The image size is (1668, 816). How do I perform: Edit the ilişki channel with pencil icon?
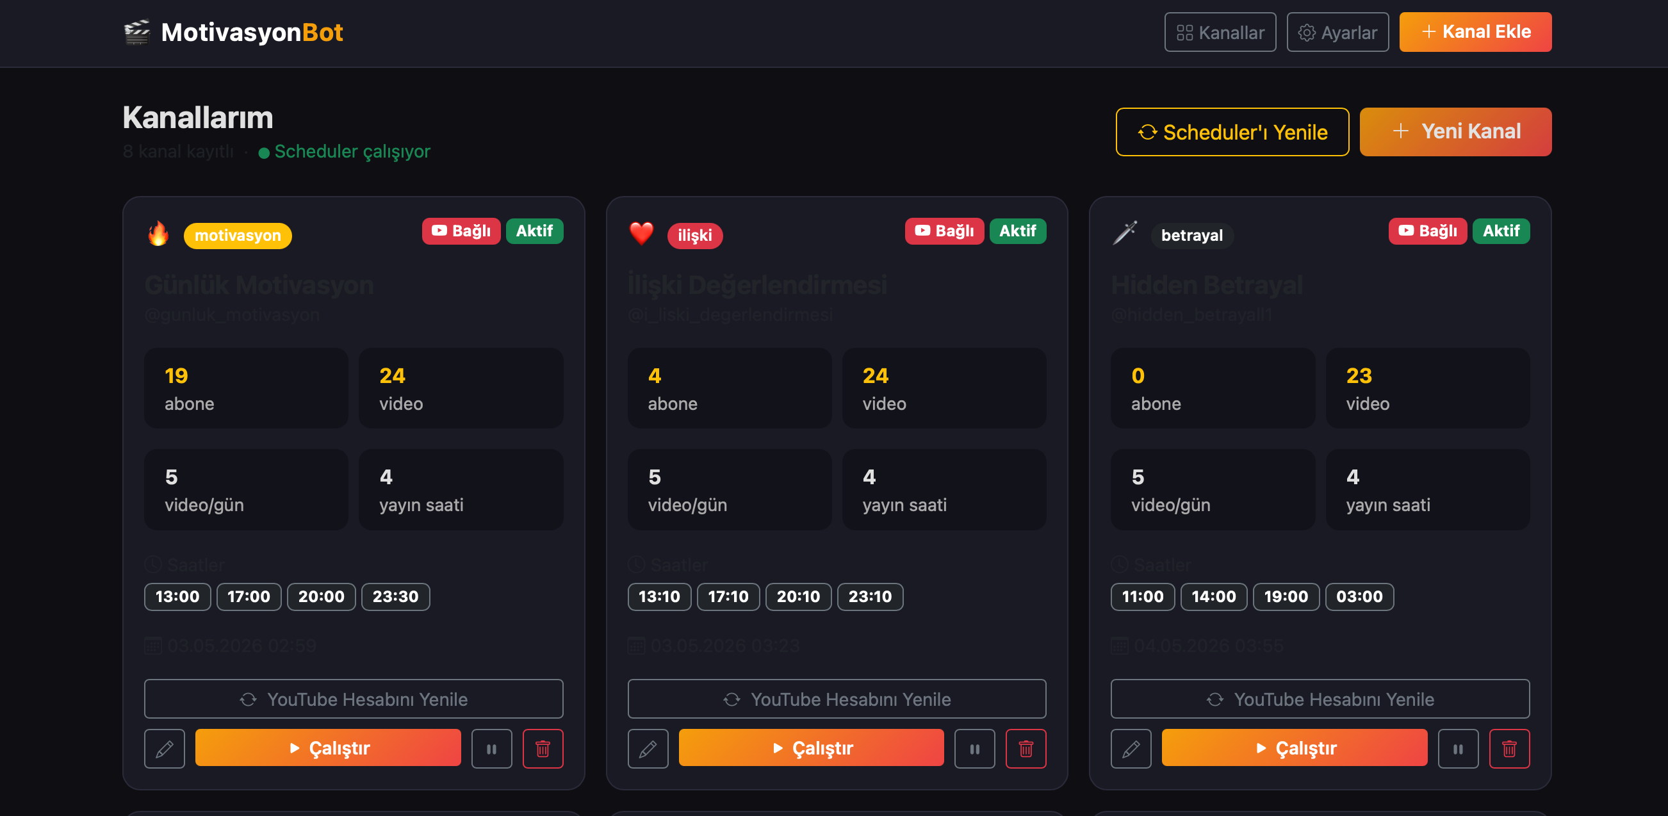[x=648, y=749]
